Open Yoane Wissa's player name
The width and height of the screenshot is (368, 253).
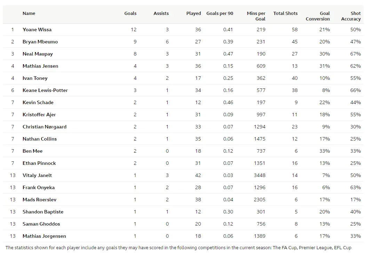coord(37,29)
